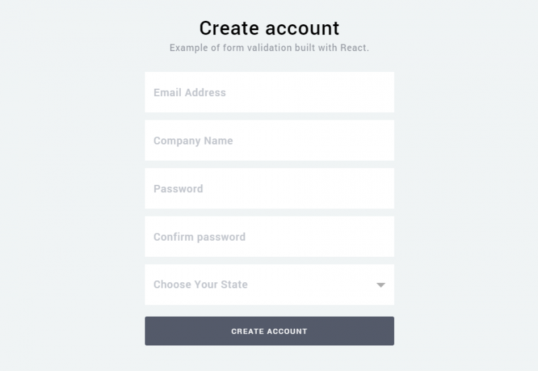538x371 pixels.
Task: Click the Choose Your State placeholder text
Action: (200, 285)
